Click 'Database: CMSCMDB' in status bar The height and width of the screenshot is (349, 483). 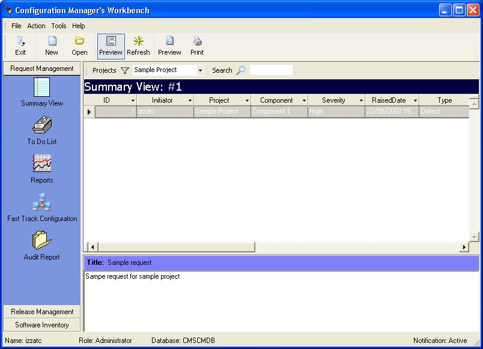[183, 341]
